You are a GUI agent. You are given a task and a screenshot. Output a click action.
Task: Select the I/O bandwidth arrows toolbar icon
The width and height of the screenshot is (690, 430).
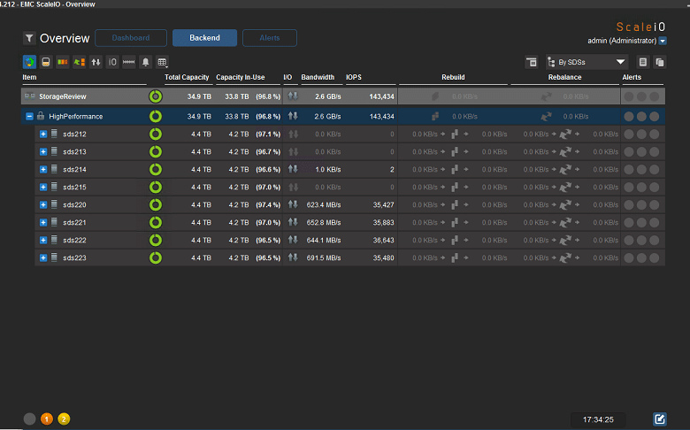tap(96, 62)
